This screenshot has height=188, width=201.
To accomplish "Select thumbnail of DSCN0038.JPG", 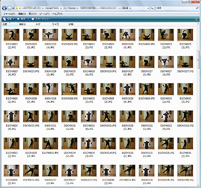I will point(127,170).
